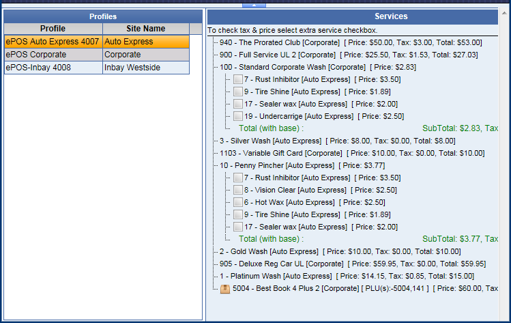The height and width of the screenshot is (323, 511).
Task: Check Tire Shine checkbox under Penny Pincher
Action: (x=237, y=214)
